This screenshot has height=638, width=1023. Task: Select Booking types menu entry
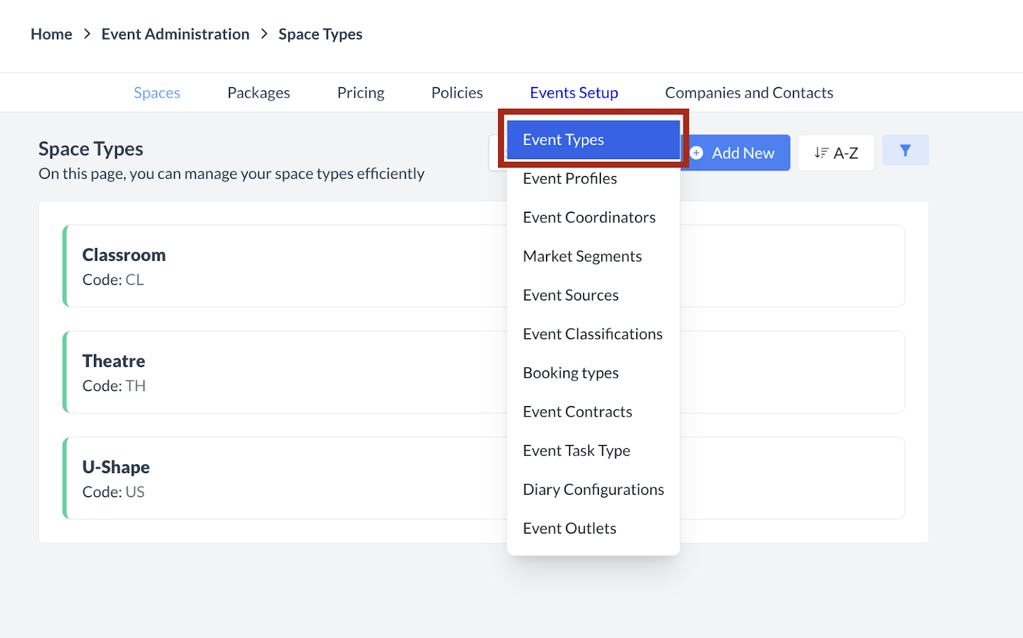coord(570,373)
